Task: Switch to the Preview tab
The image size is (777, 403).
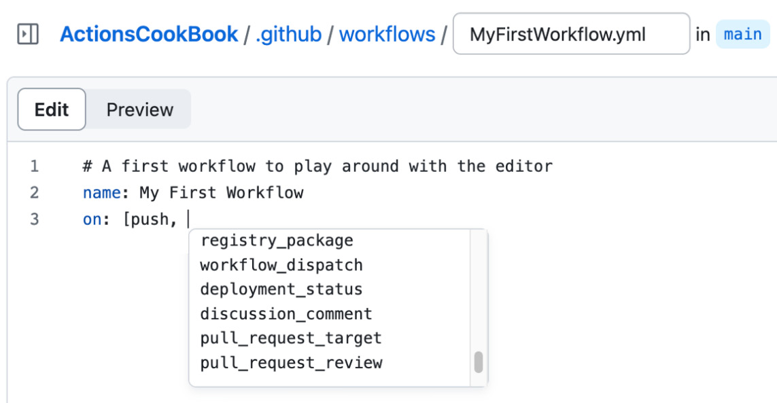Action: click(140, 109)
